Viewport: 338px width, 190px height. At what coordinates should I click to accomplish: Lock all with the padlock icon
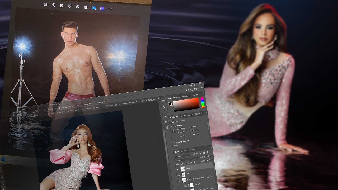pyautogui.click(x=194, y=162)
